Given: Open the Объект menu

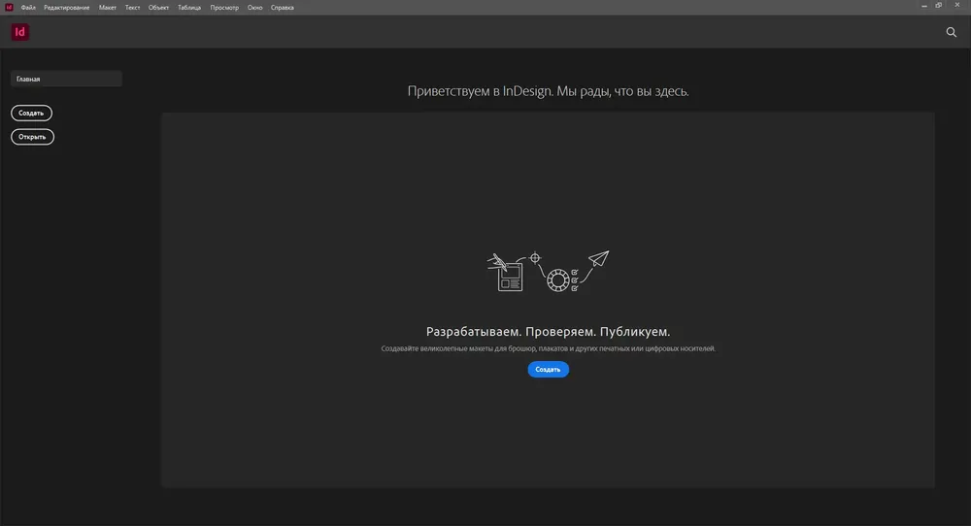Looking at the screenshot, I should pyautogui.click(x=158, y=8).
